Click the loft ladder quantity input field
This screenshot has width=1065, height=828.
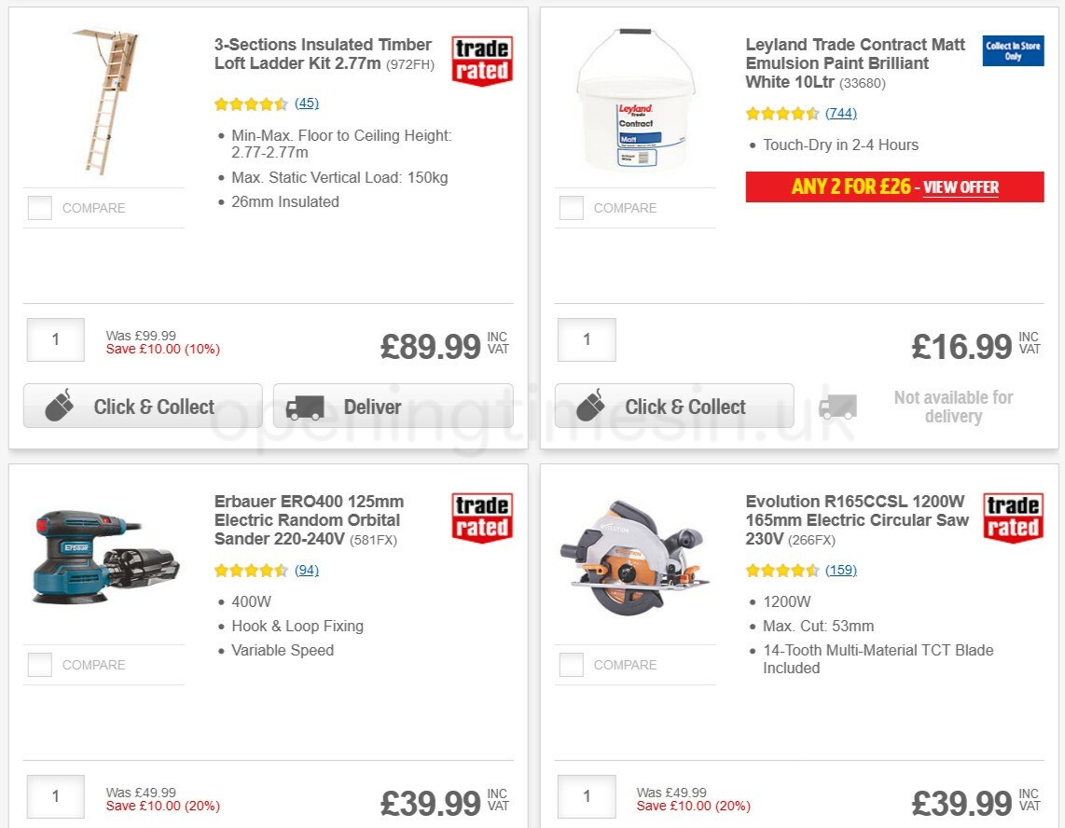55,339
